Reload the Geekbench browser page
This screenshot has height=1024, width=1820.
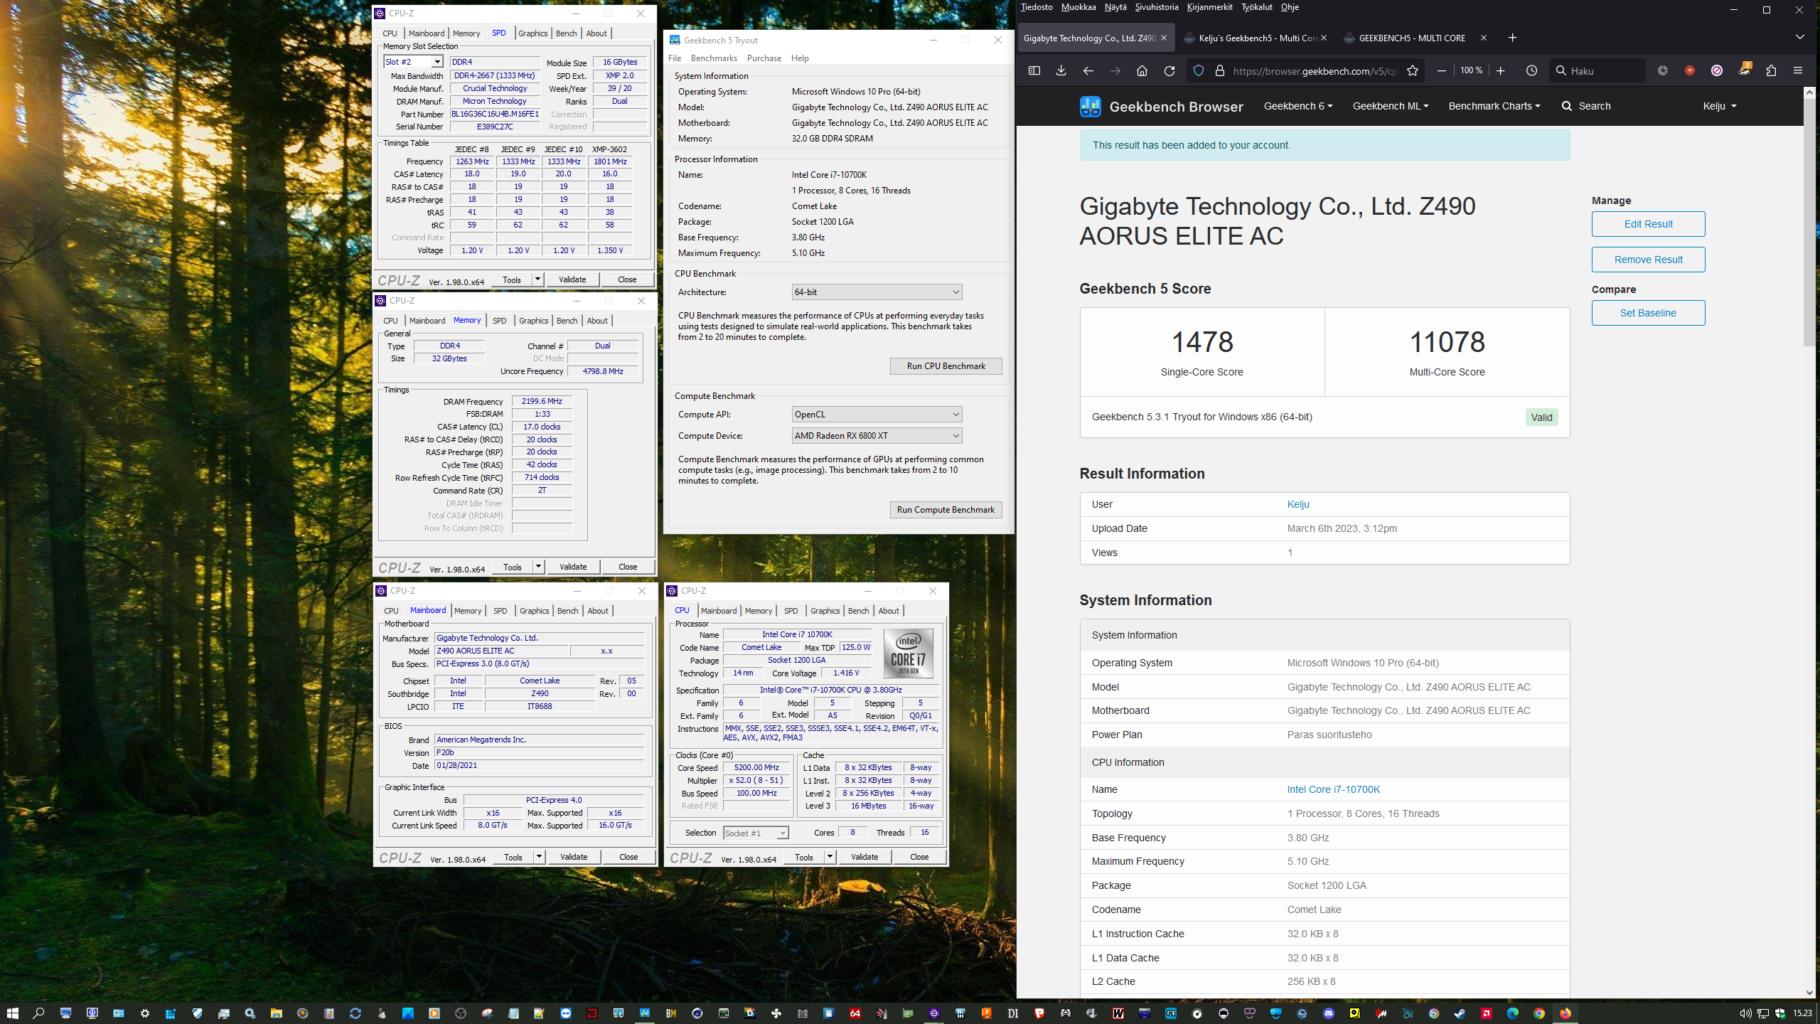pos(1169,70)
